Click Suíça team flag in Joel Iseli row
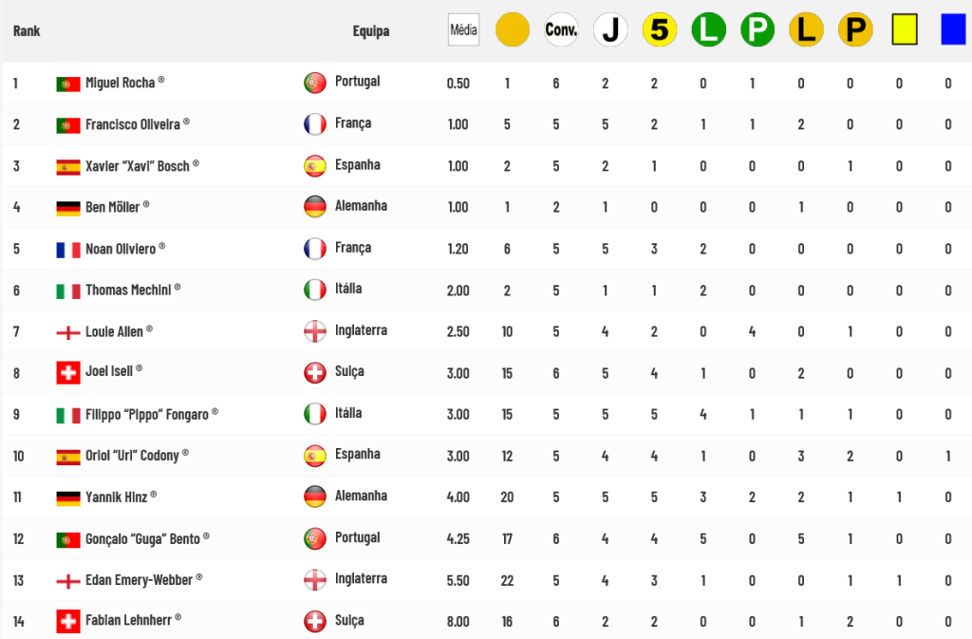This screenshot has height=639, width=972. click(315, 373)
